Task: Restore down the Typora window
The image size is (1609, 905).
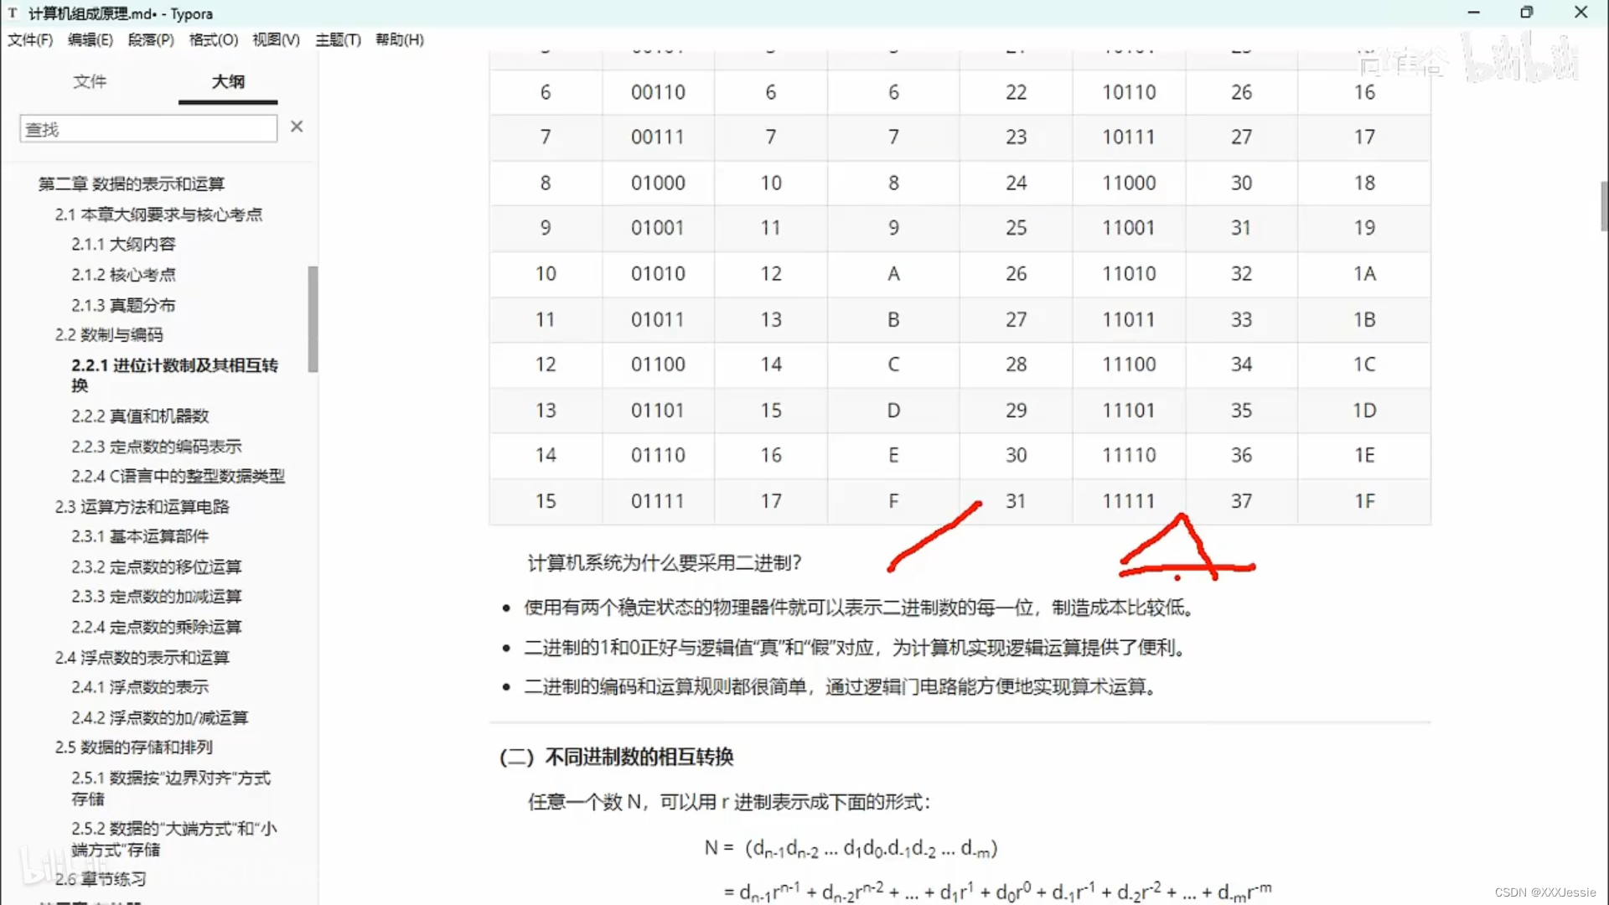Action: pos(1527,13)
